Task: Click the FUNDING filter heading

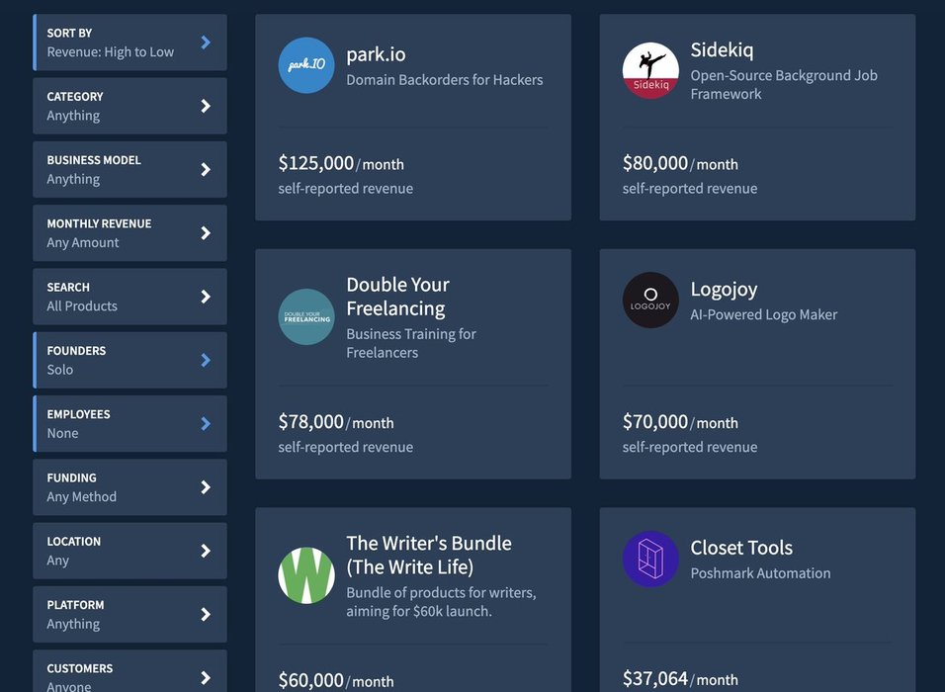Action: pos(72,478)
